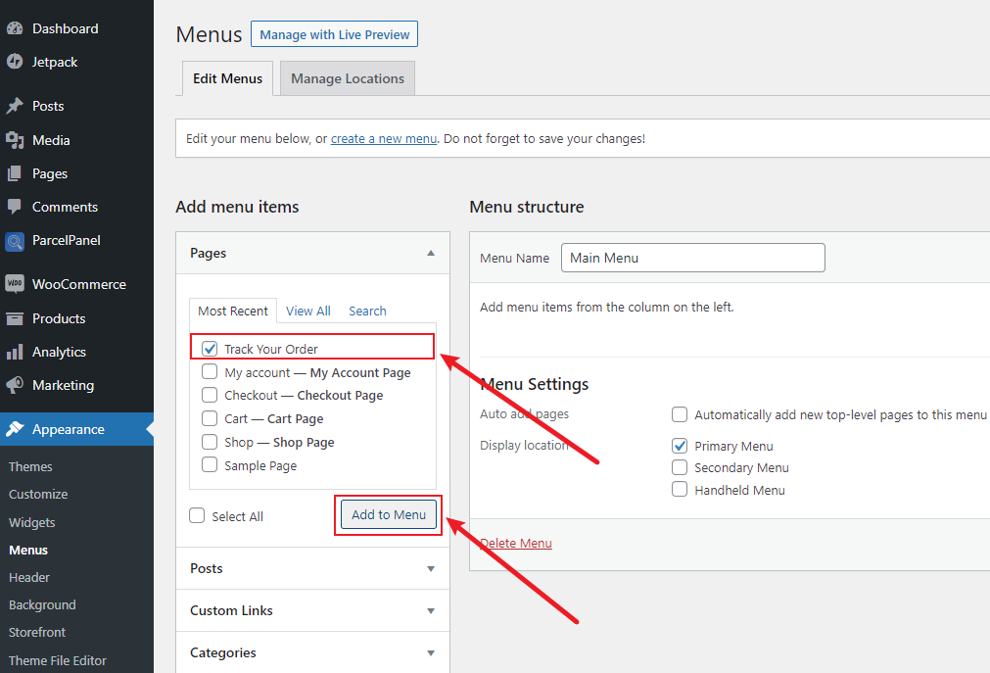Expand the Categories panel arrow
The width and height of the screenshot is (990, 673).
[431, 652]
